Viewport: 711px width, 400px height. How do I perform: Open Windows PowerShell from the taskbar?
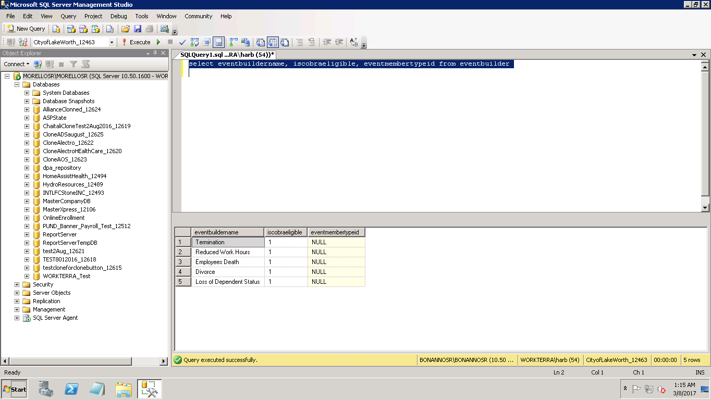[71, 389]
